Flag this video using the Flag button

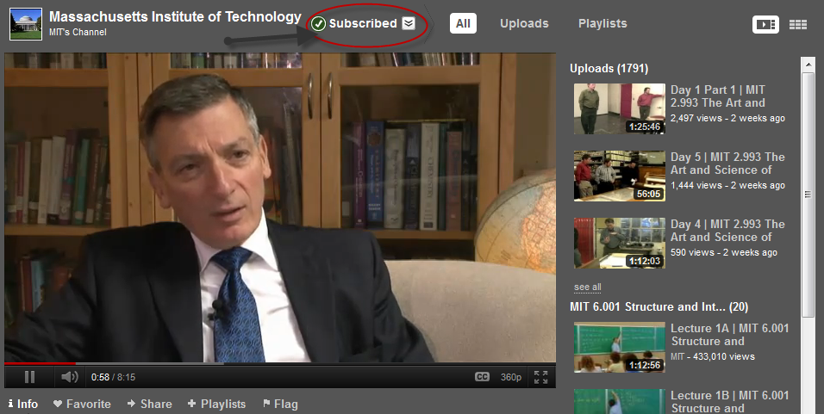pos(280,404)
